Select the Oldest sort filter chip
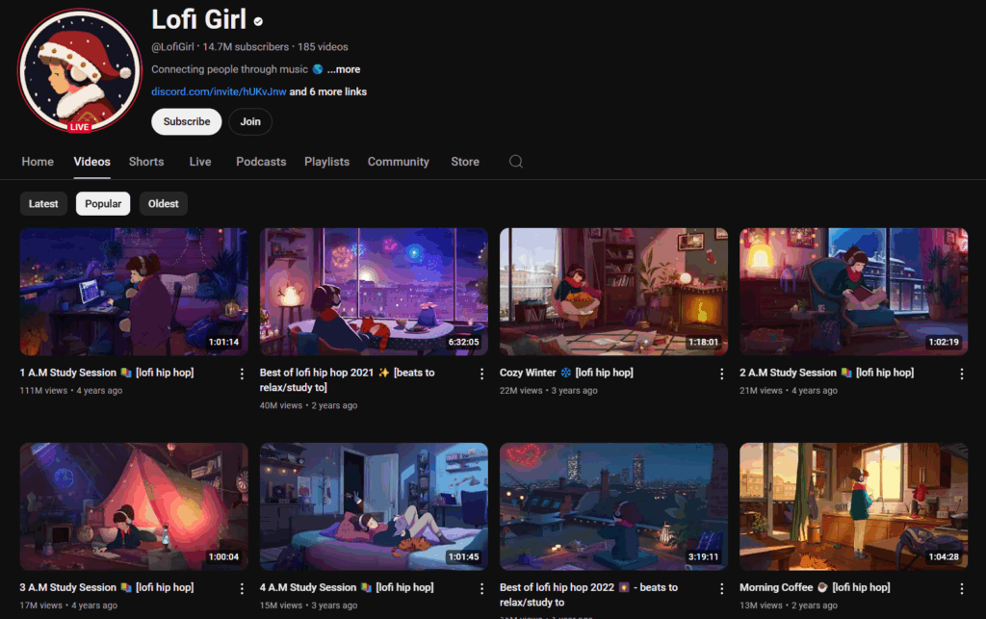 163,204
